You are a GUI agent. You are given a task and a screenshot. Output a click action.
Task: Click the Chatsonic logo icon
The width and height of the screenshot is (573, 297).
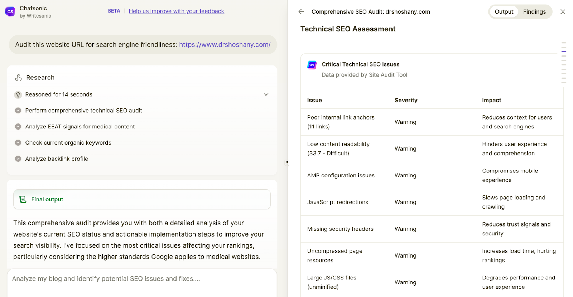(10, 12)
